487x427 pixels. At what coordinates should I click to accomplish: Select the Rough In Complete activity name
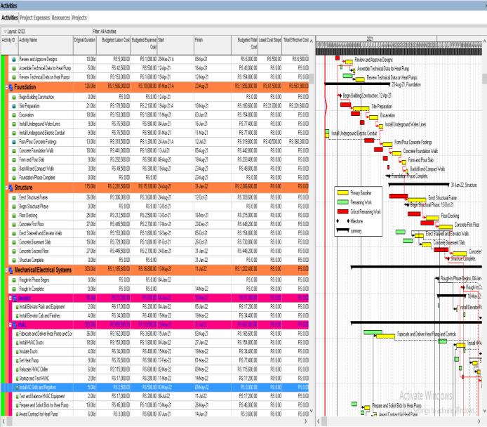[x=32, y=289]
